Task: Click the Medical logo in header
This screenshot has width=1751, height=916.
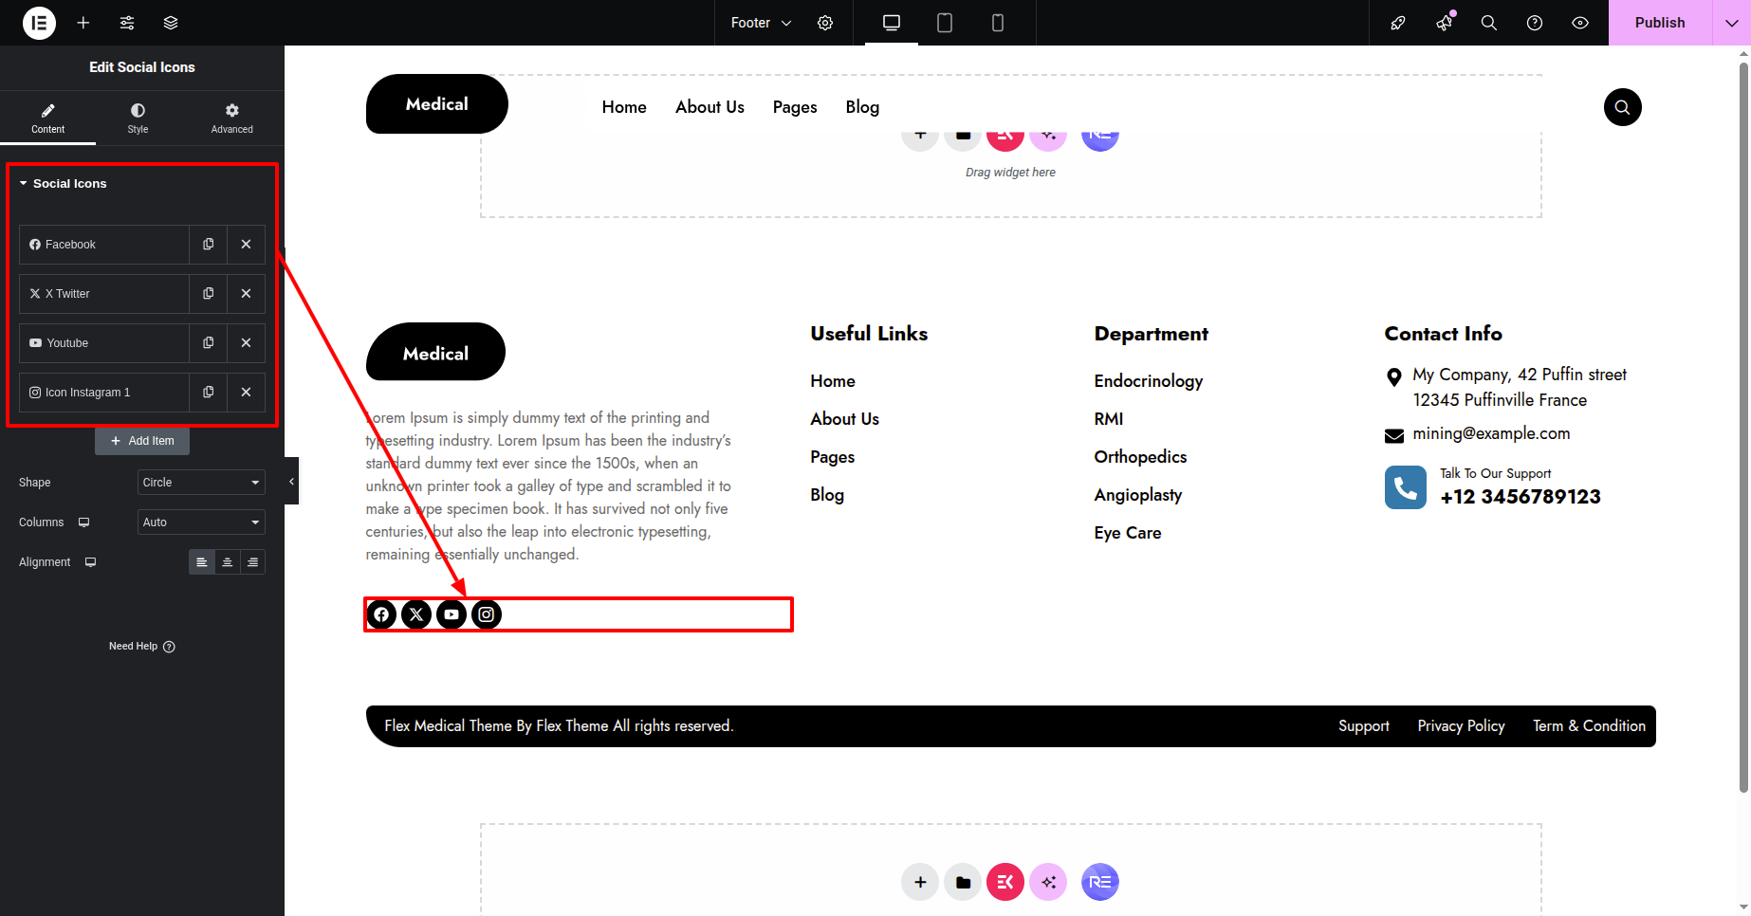Action: coord(437,104)
